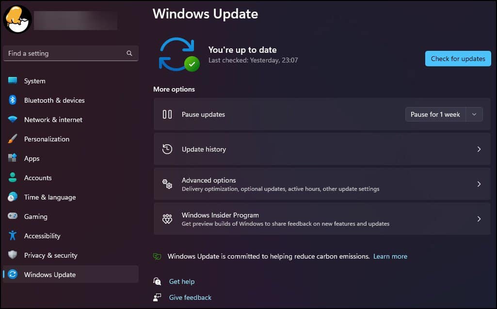497x309 pixels.
Task: Open Accessibility settings
Action: click(71, 236)
